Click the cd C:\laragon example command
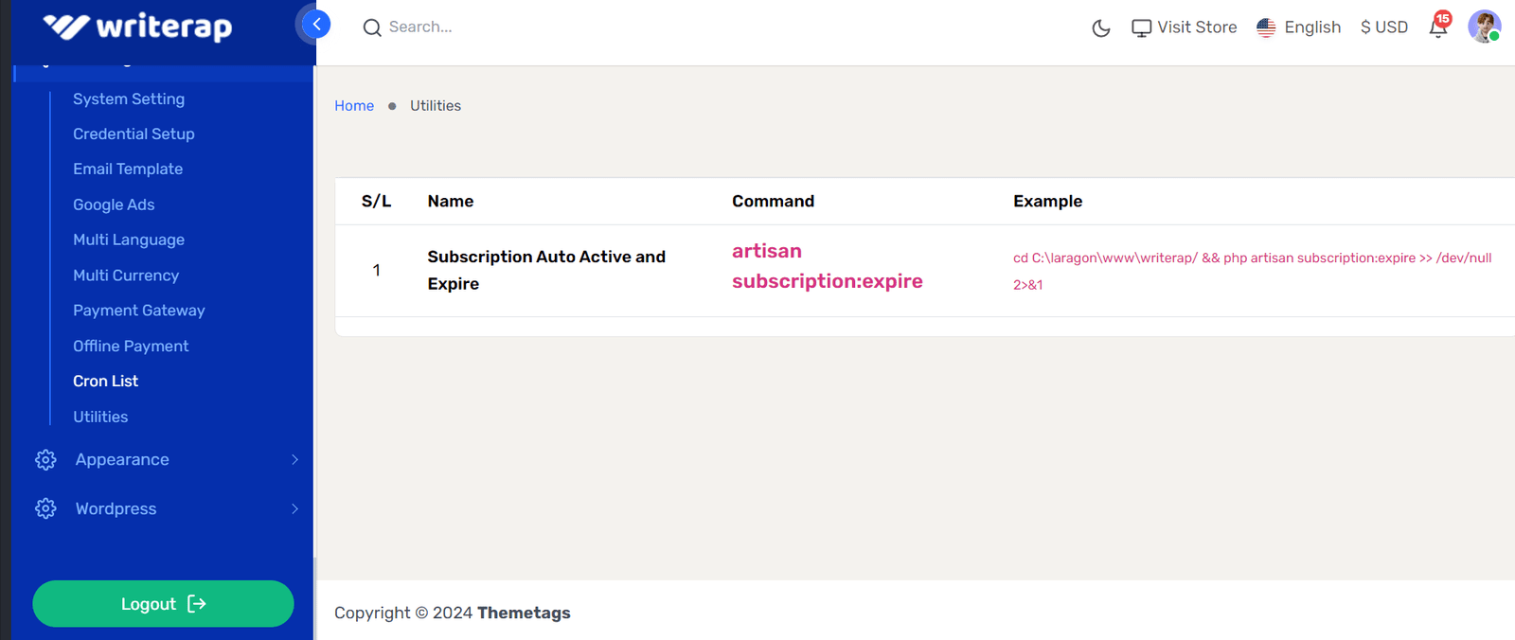1515x640 pixels. pos(1252,271)
